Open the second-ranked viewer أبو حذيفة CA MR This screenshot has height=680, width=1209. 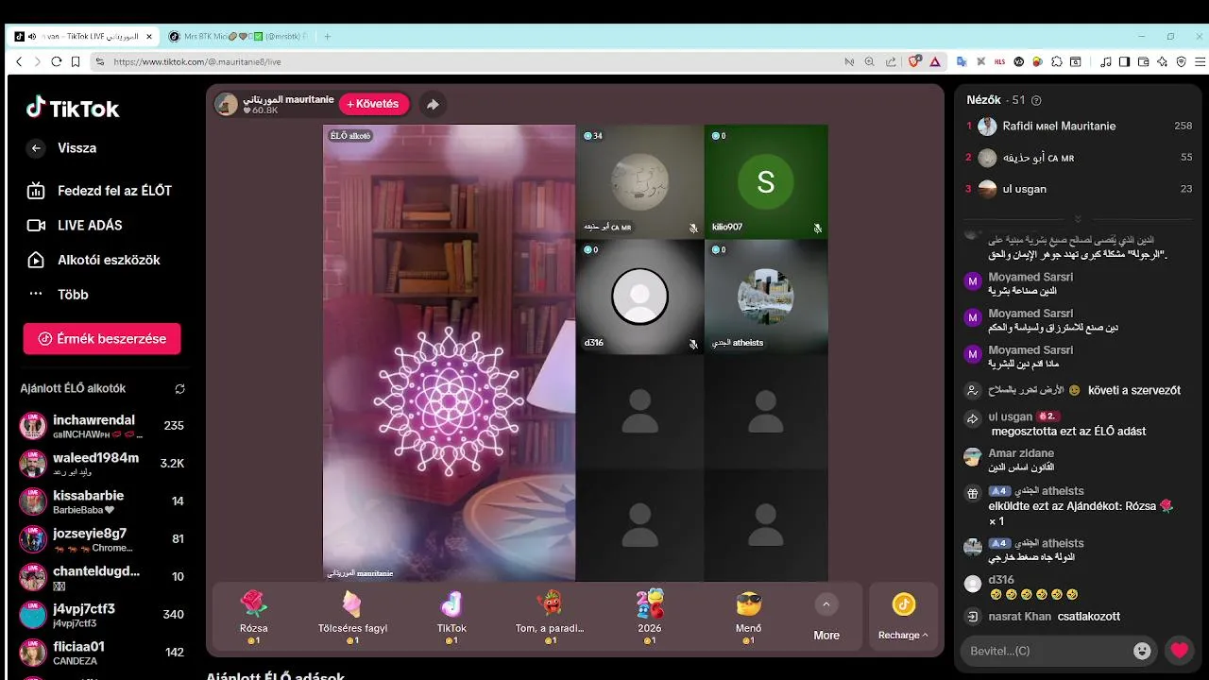pos(1080,158)
